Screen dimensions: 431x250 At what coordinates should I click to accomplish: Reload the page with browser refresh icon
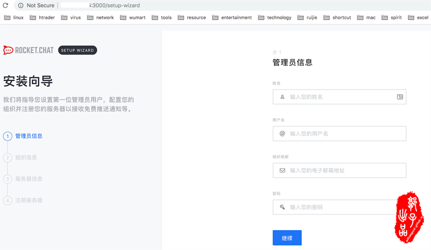(x=5, y=5)
